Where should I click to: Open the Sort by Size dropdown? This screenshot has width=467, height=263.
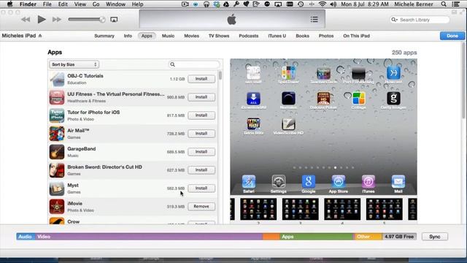pyautogui.click(x=74, y=64)
